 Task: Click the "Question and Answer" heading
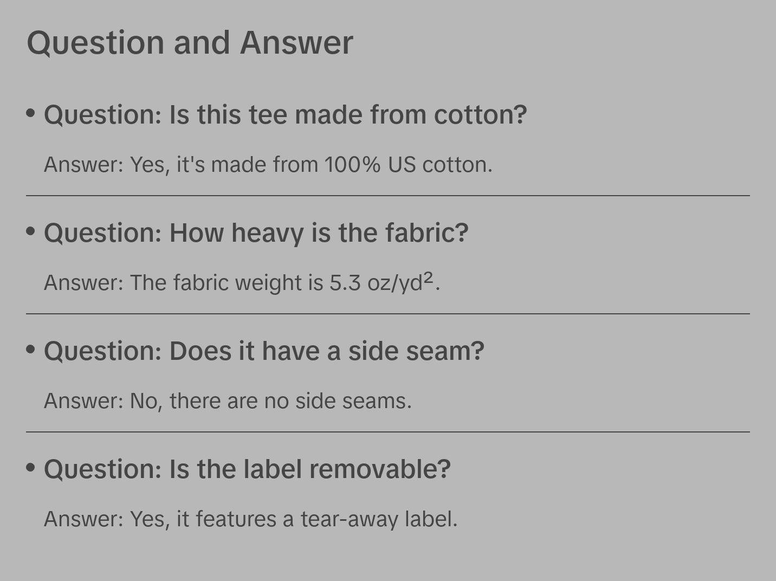[x=190, y=43]
